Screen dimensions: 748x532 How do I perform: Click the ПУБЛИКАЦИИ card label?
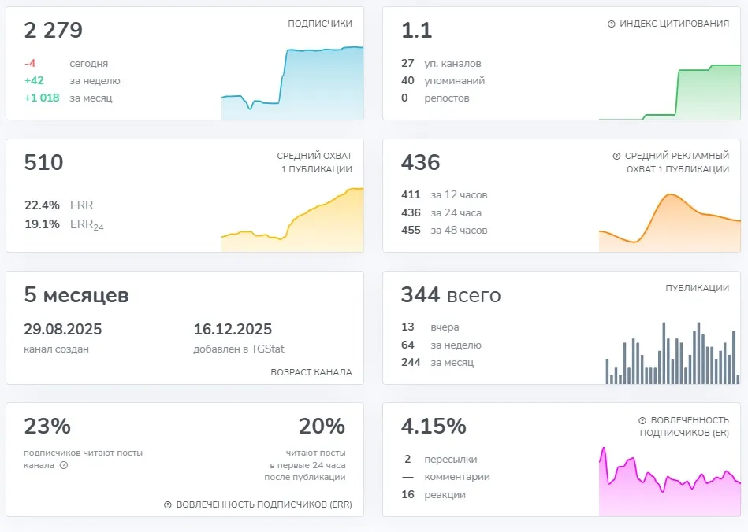[x=697, y=288]
